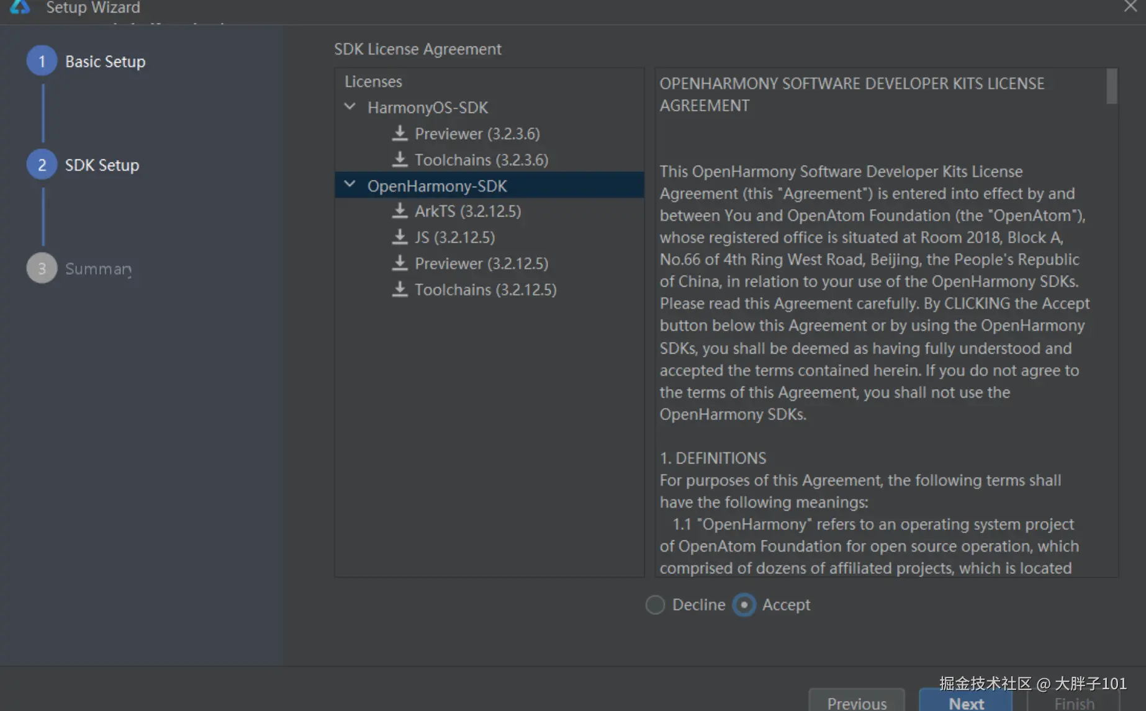The width and height of the screenshot is (1146, 711).
Task: Click the license text scrollbar thumb
Action: [1111, 86]
